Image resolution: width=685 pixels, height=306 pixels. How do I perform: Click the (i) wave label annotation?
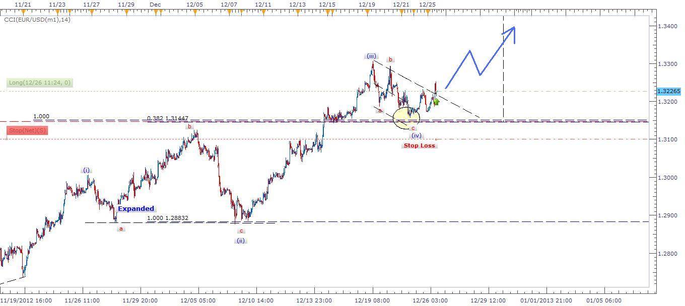86,170
